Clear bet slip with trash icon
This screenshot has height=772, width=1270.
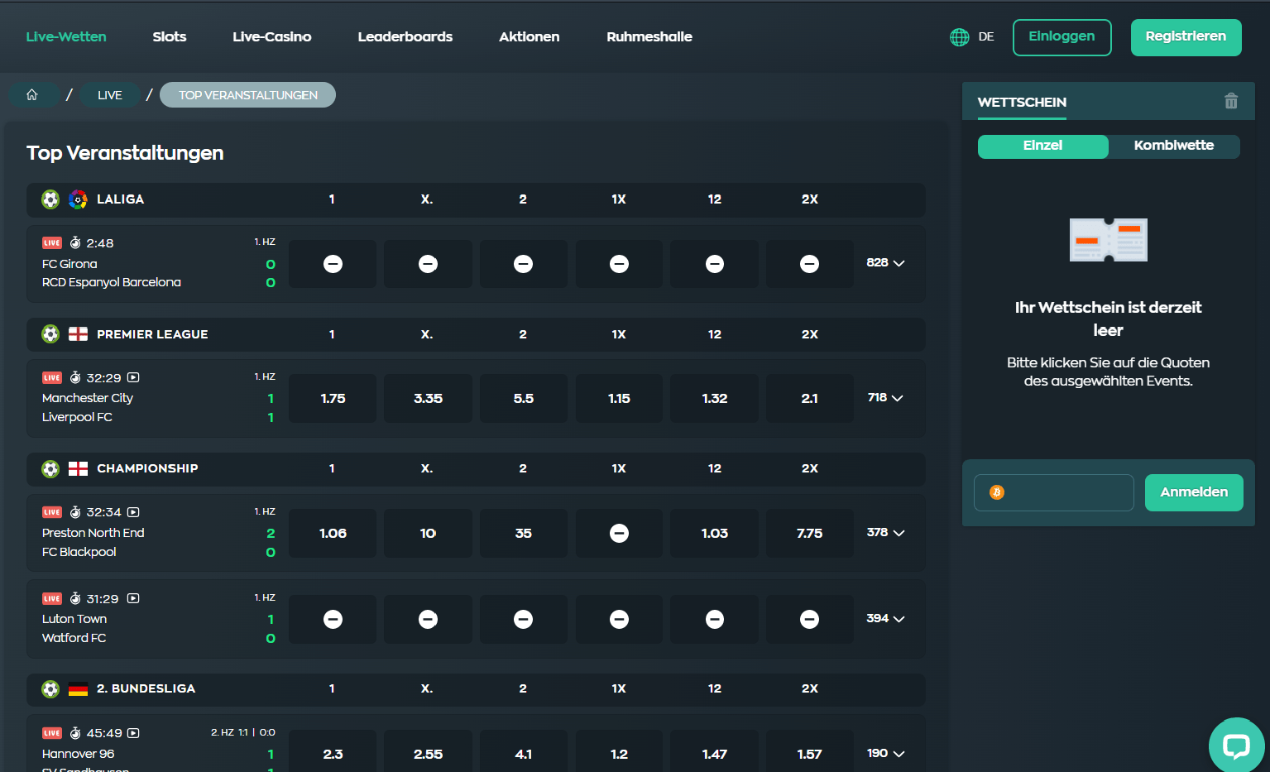(x=1231, y=101)
